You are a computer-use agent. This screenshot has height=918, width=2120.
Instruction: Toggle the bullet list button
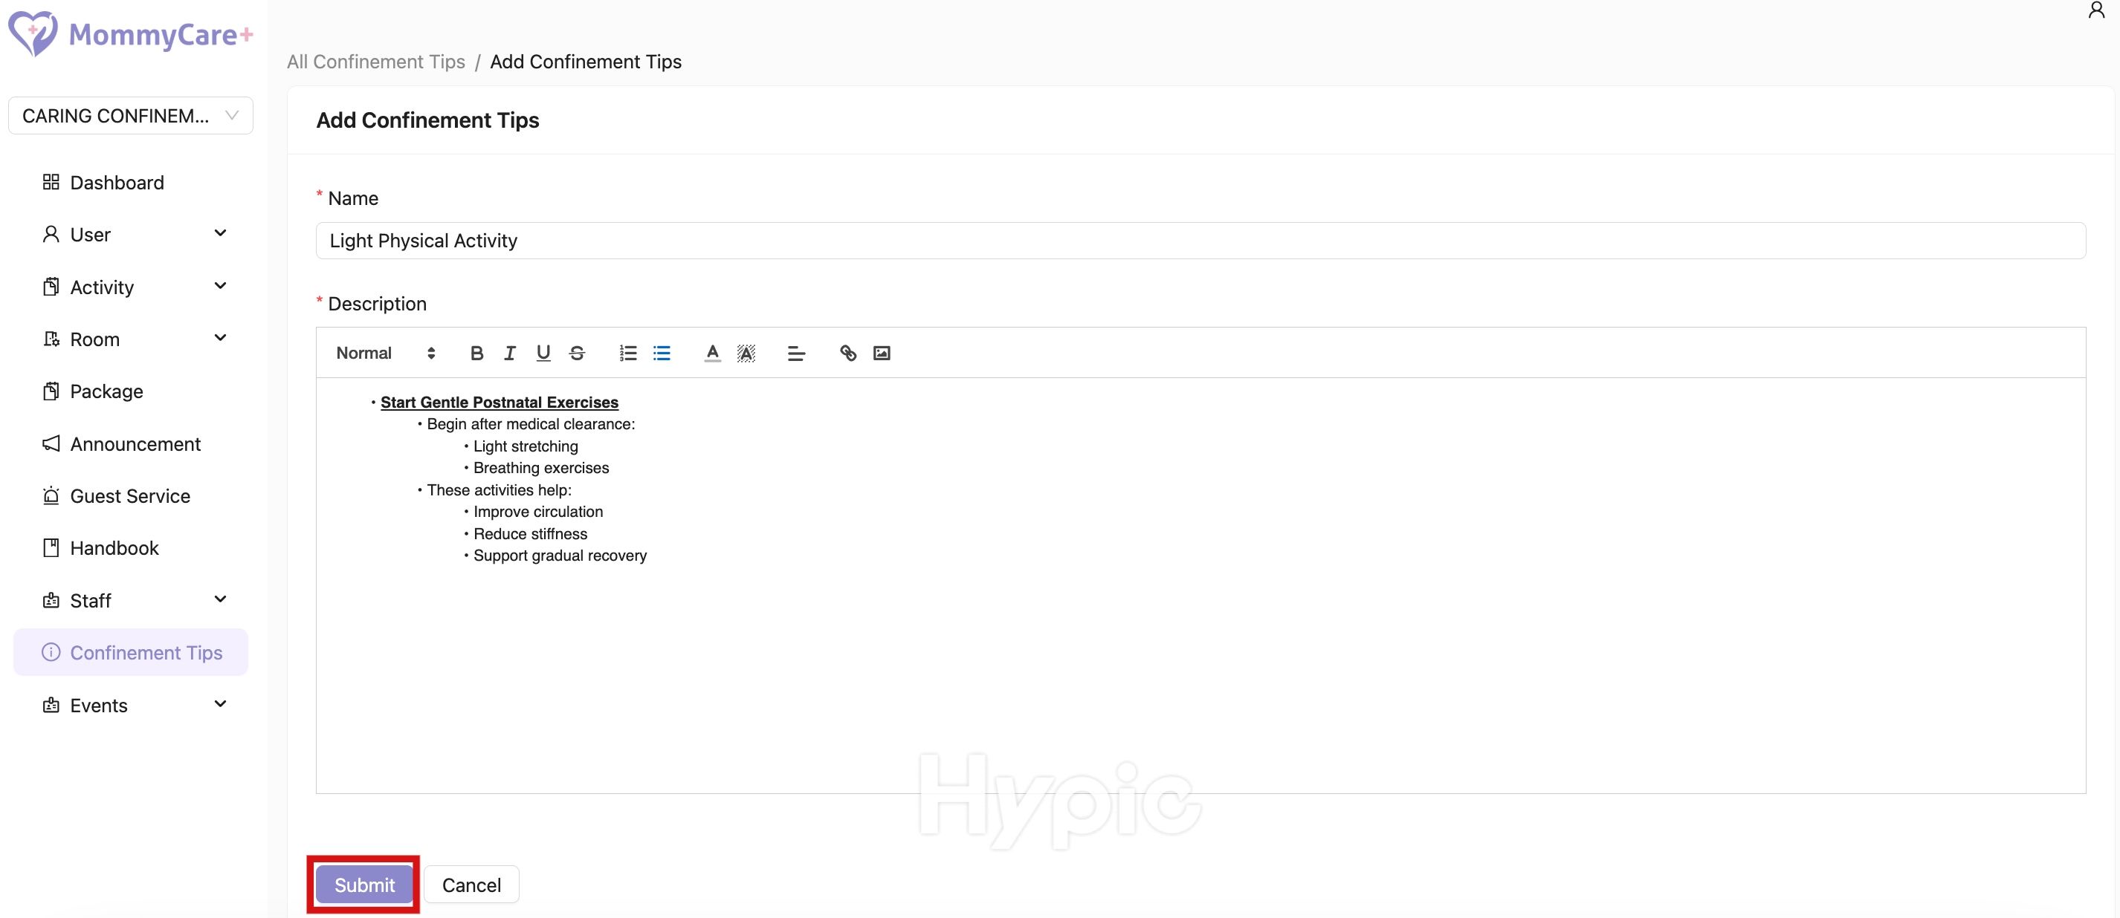pyautogui.click(x=662, y=353)
